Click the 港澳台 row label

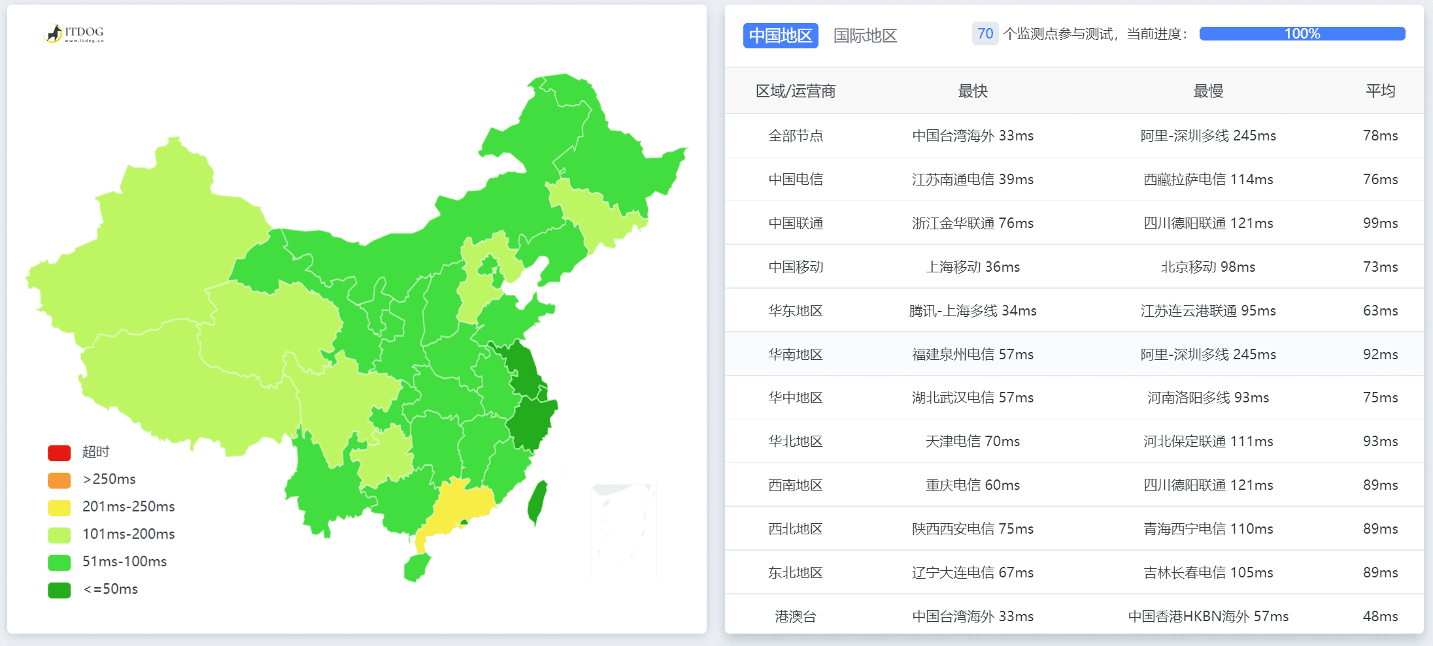coord(796,617)
